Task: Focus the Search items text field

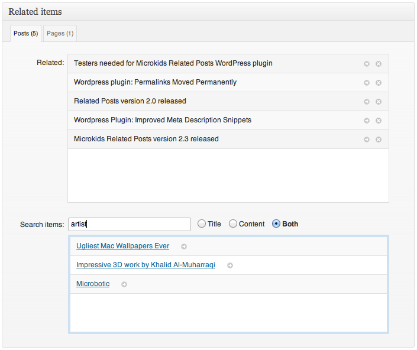Action: tap(129, 224)
